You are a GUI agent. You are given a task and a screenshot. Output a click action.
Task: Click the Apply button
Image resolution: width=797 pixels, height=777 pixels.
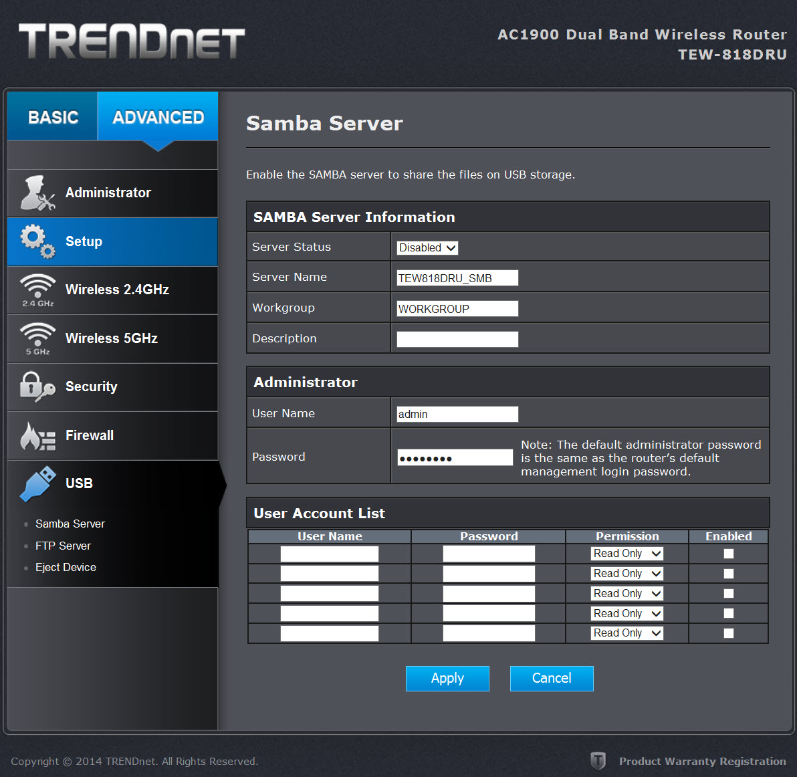point(447,679)
